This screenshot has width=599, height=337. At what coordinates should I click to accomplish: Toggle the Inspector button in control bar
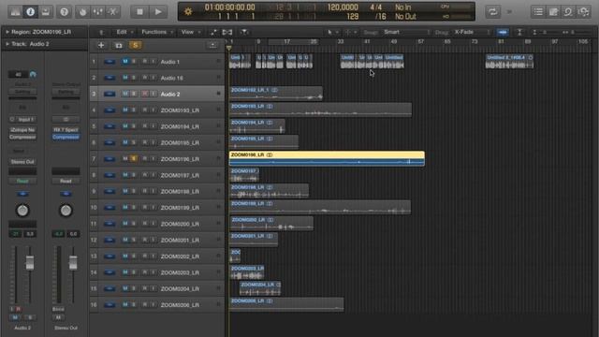(30, 12)
